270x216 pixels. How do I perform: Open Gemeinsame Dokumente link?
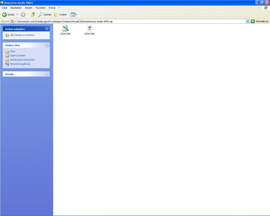click(23, 60)
